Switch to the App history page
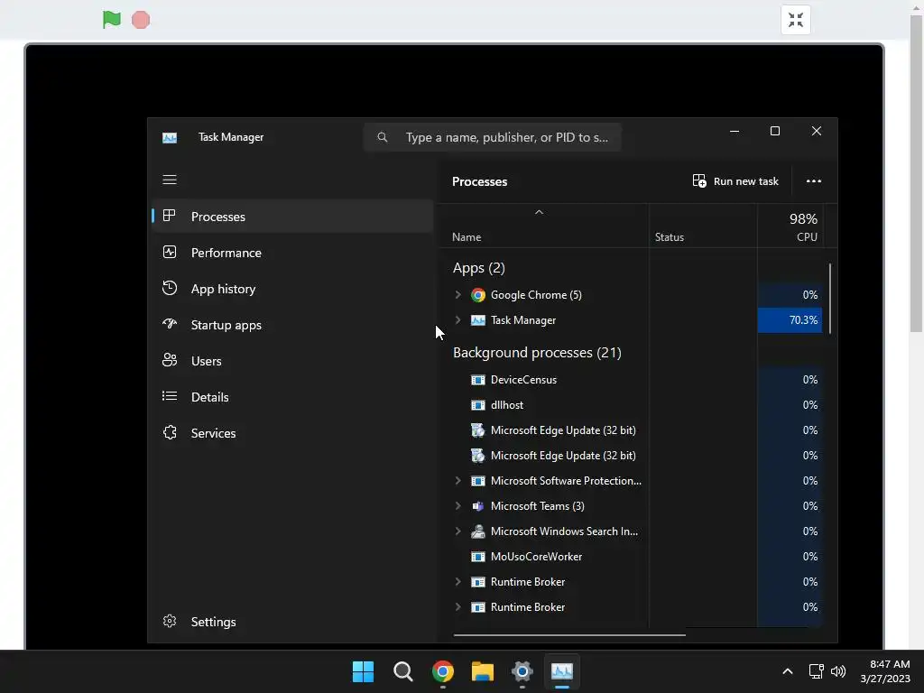The image size is (924, 693). [293, 289]
